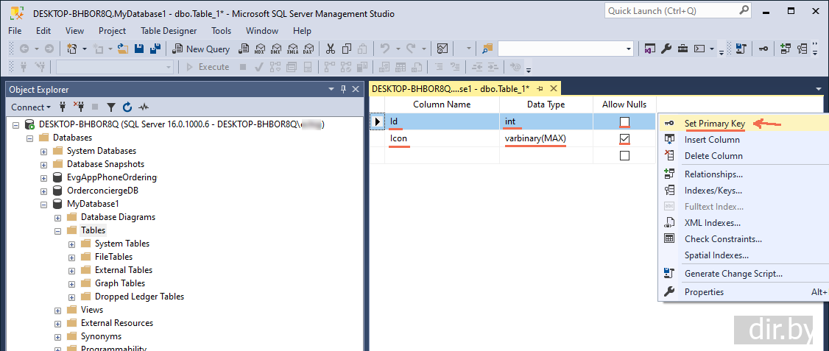Click the Activity Monitor icon
829x351 pixels.
coord(442,49)
